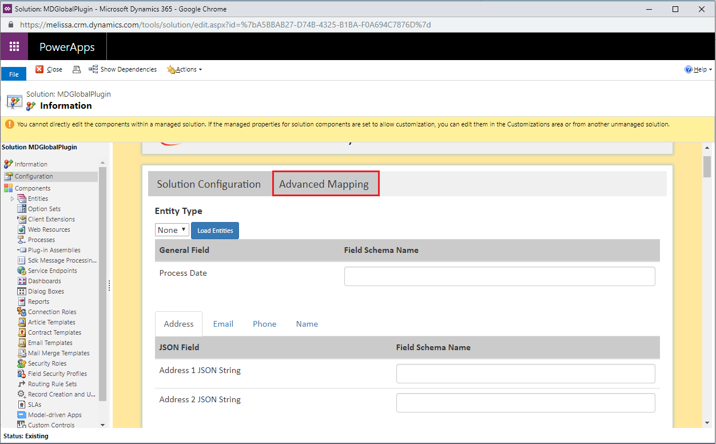This screenshot has height=444, width=716.
Task: Click the Help question mark icon
Action: click(x=689, y=69)
